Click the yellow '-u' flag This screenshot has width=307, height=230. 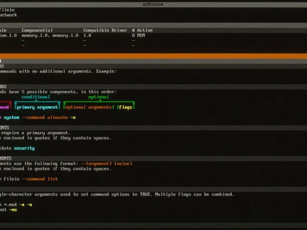click(29, 205)
